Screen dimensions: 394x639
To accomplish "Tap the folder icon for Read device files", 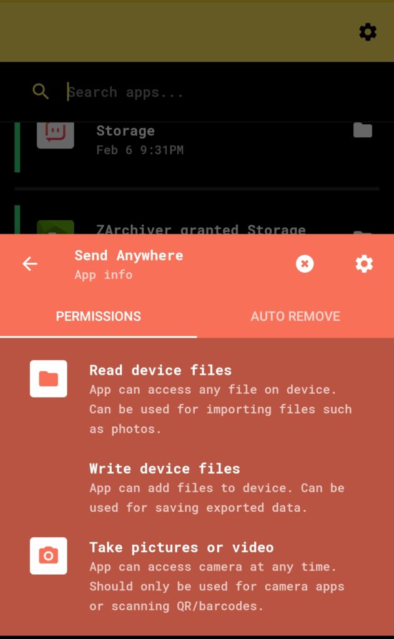I will (49, 379).
